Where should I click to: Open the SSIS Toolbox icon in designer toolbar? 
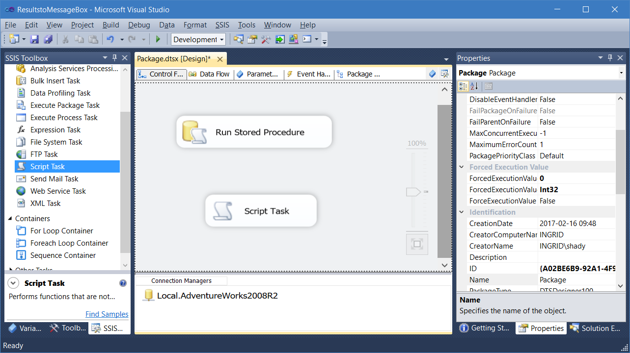tap(444, 74)
